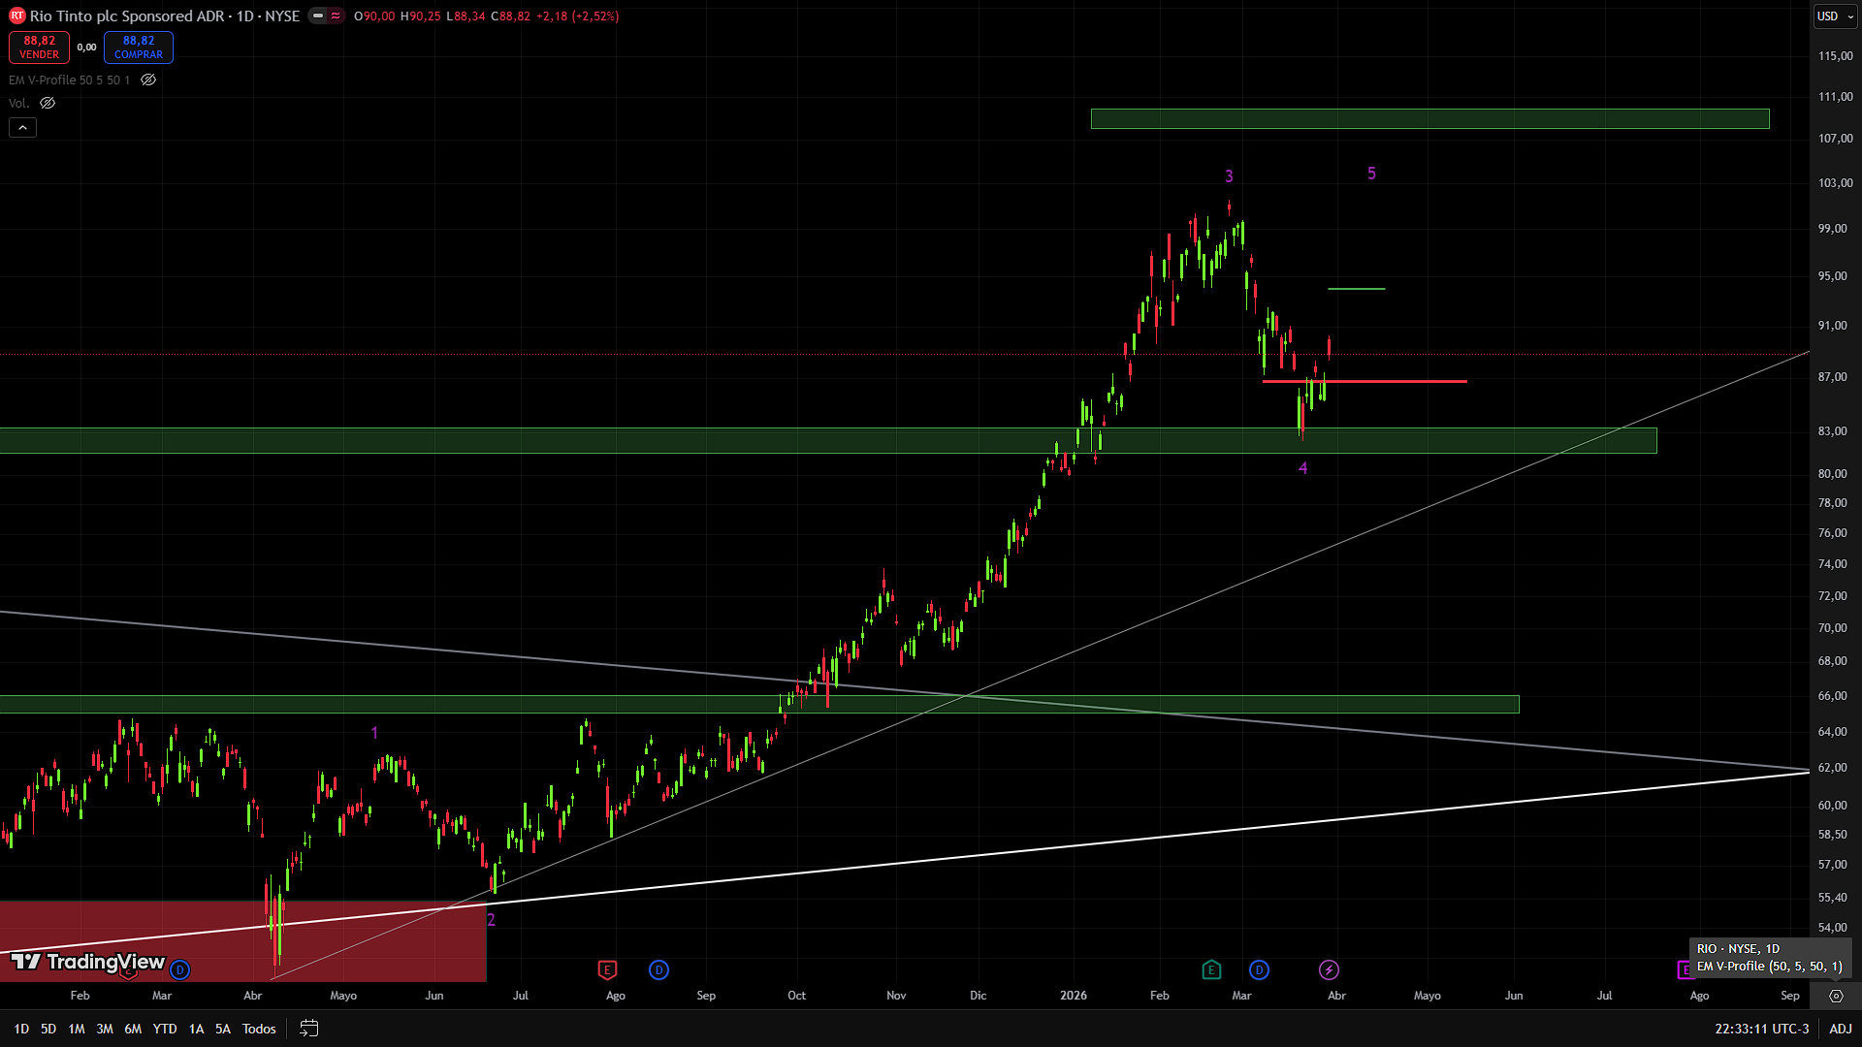
Task: Collapse the indicator legend with chevron
Action: (22, 127)
